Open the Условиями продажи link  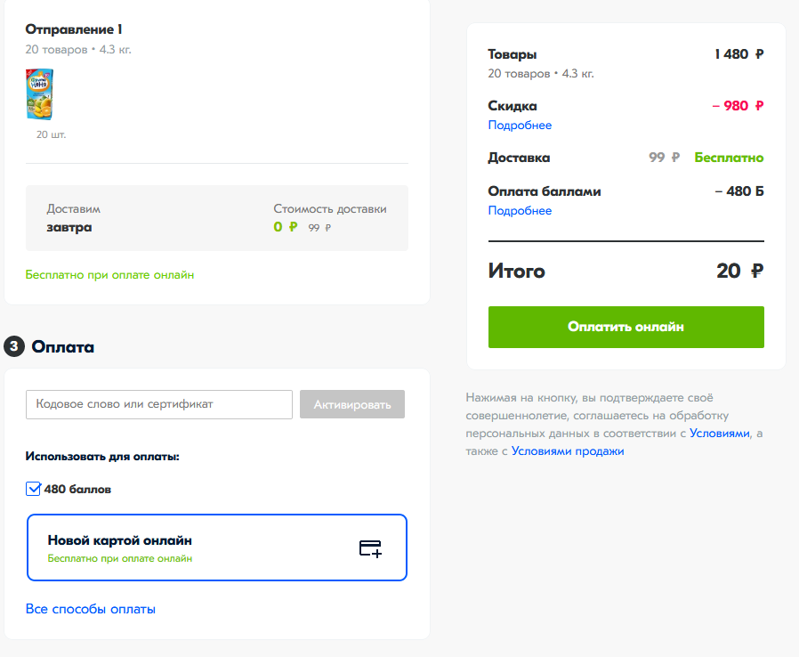tap(568, 451)
